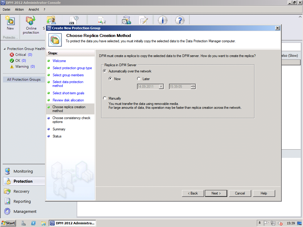Click the Next > button
Screen dimensions: 303x227
pyautogui.click(x=216, y=193)
